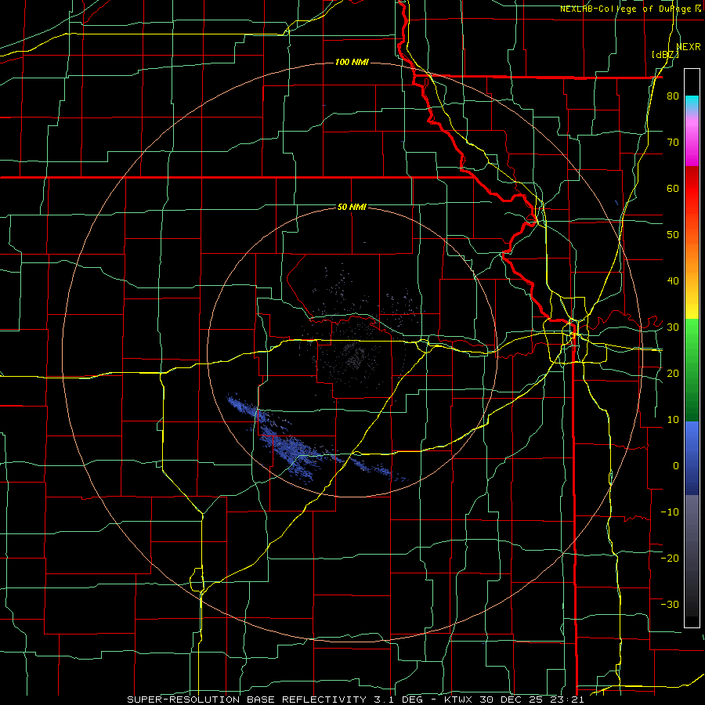Click the red segment of the reflectivity color bar

[x=692, y=189]
